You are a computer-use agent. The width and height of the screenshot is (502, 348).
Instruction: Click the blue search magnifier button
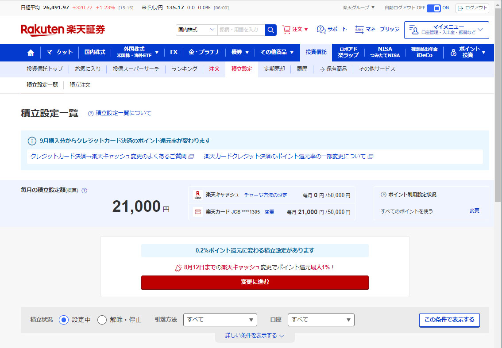click(270, 30)
